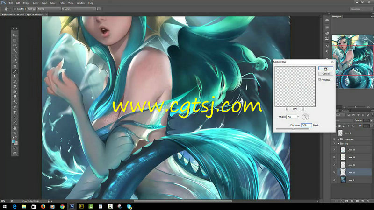Hide the bg group

tap(334, 144)
